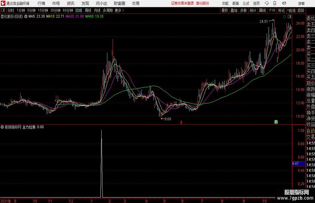Open F10 company info
The width and height of the screenshot is (315, 203).
pos(272,10)
